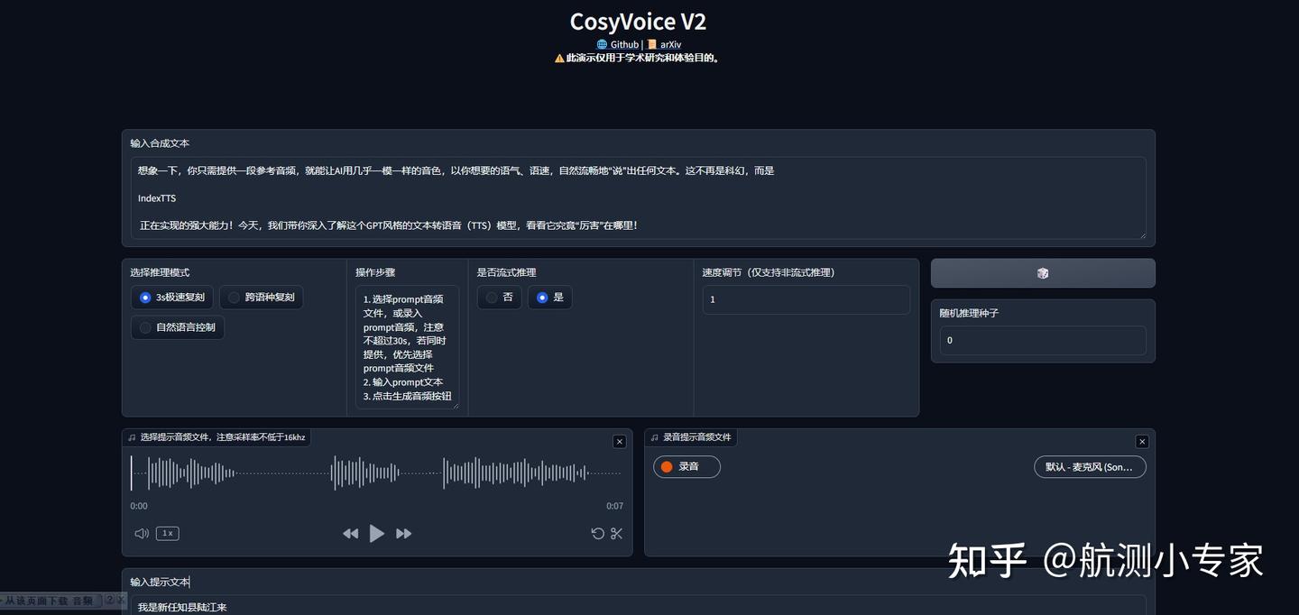Dismiss the uploaded prompt audio file
Viewport: 1299px width, 615px height.
619,441
